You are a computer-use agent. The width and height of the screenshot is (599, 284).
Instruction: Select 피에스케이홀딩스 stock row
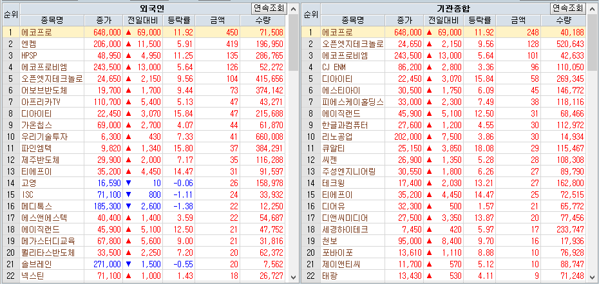coord(444,102)
